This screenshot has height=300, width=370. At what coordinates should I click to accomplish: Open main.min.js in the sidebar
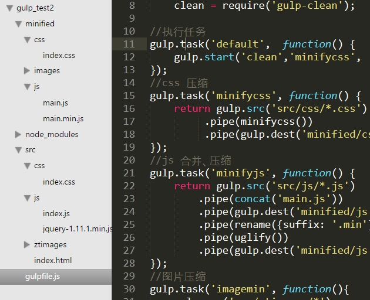[63, 119]
